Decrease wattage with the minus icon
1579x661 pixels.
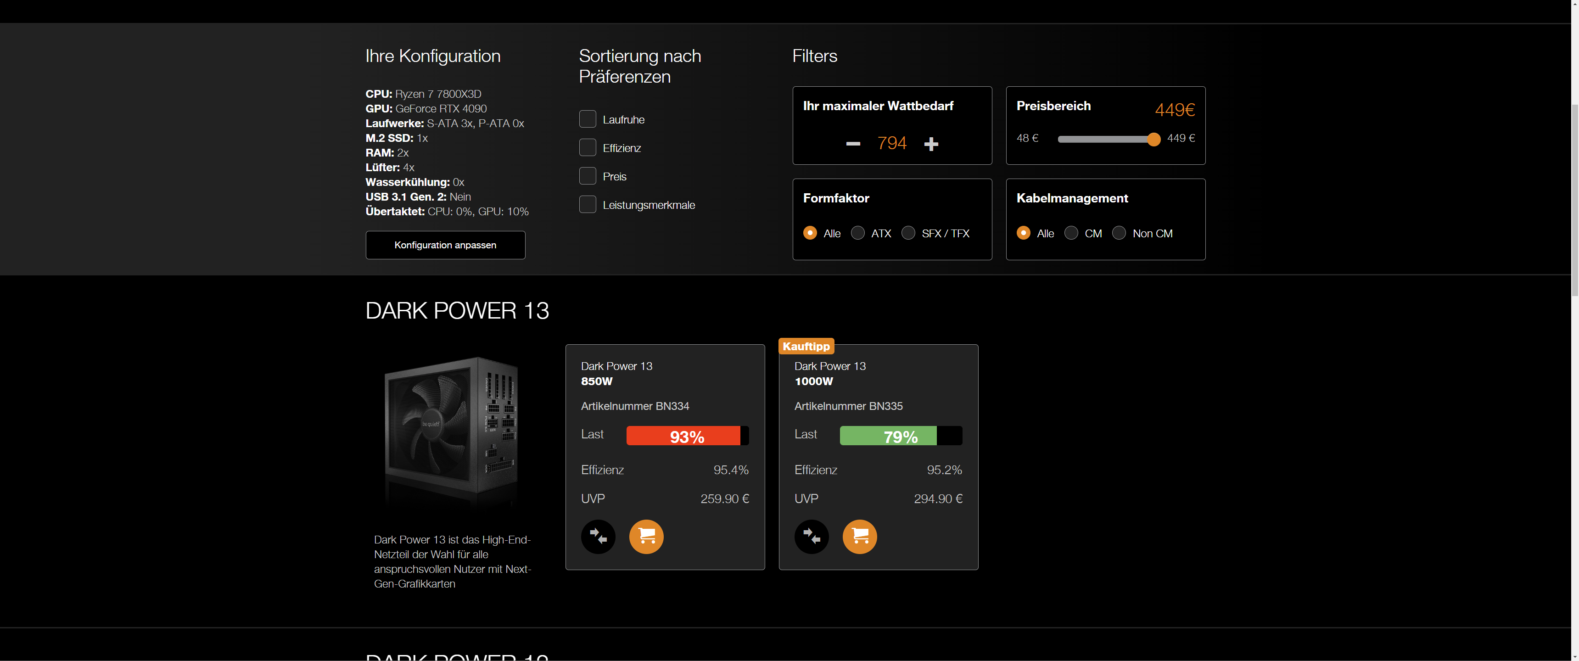[853, 144]
